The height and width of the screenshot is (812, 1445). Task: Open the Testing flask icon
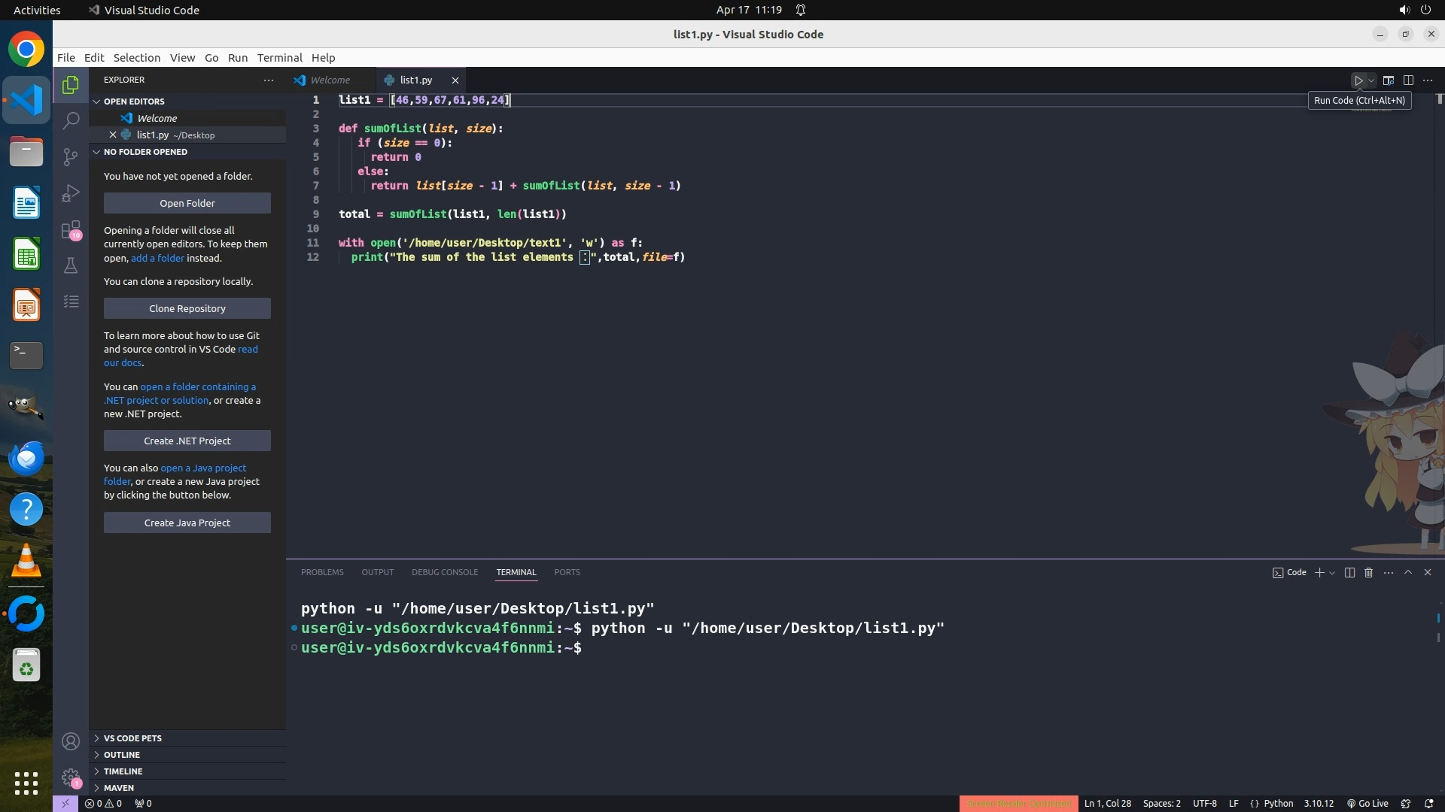tap(71, 265)
